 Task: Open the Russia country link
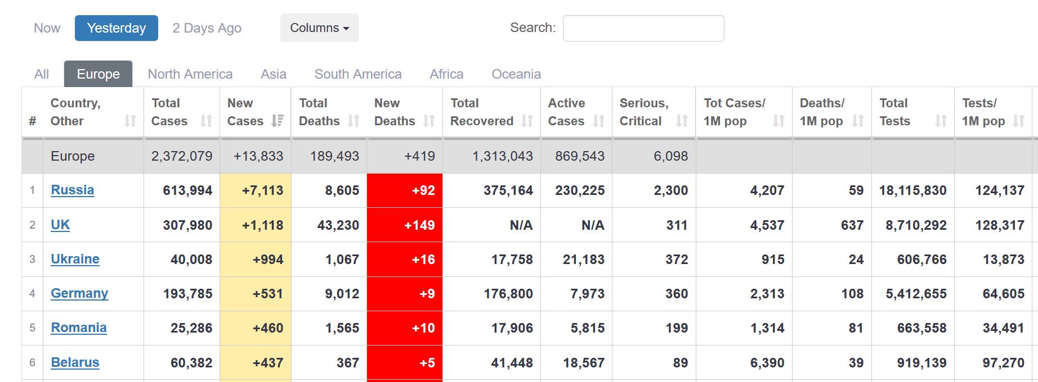(x=72, y=190)
